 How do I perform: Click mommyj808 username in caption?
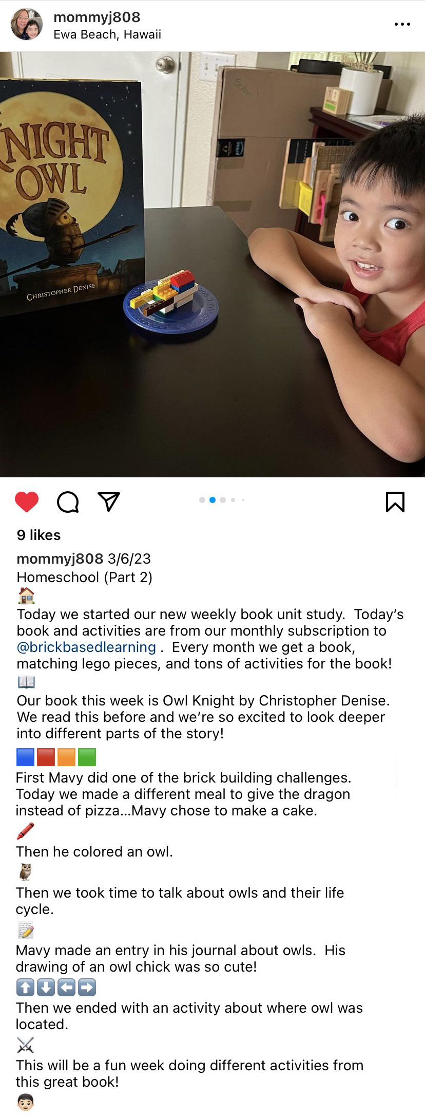click(60, 559)
